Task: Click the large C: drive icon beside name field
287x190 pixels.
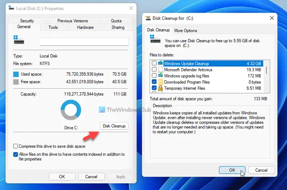Action: (19, 40)
